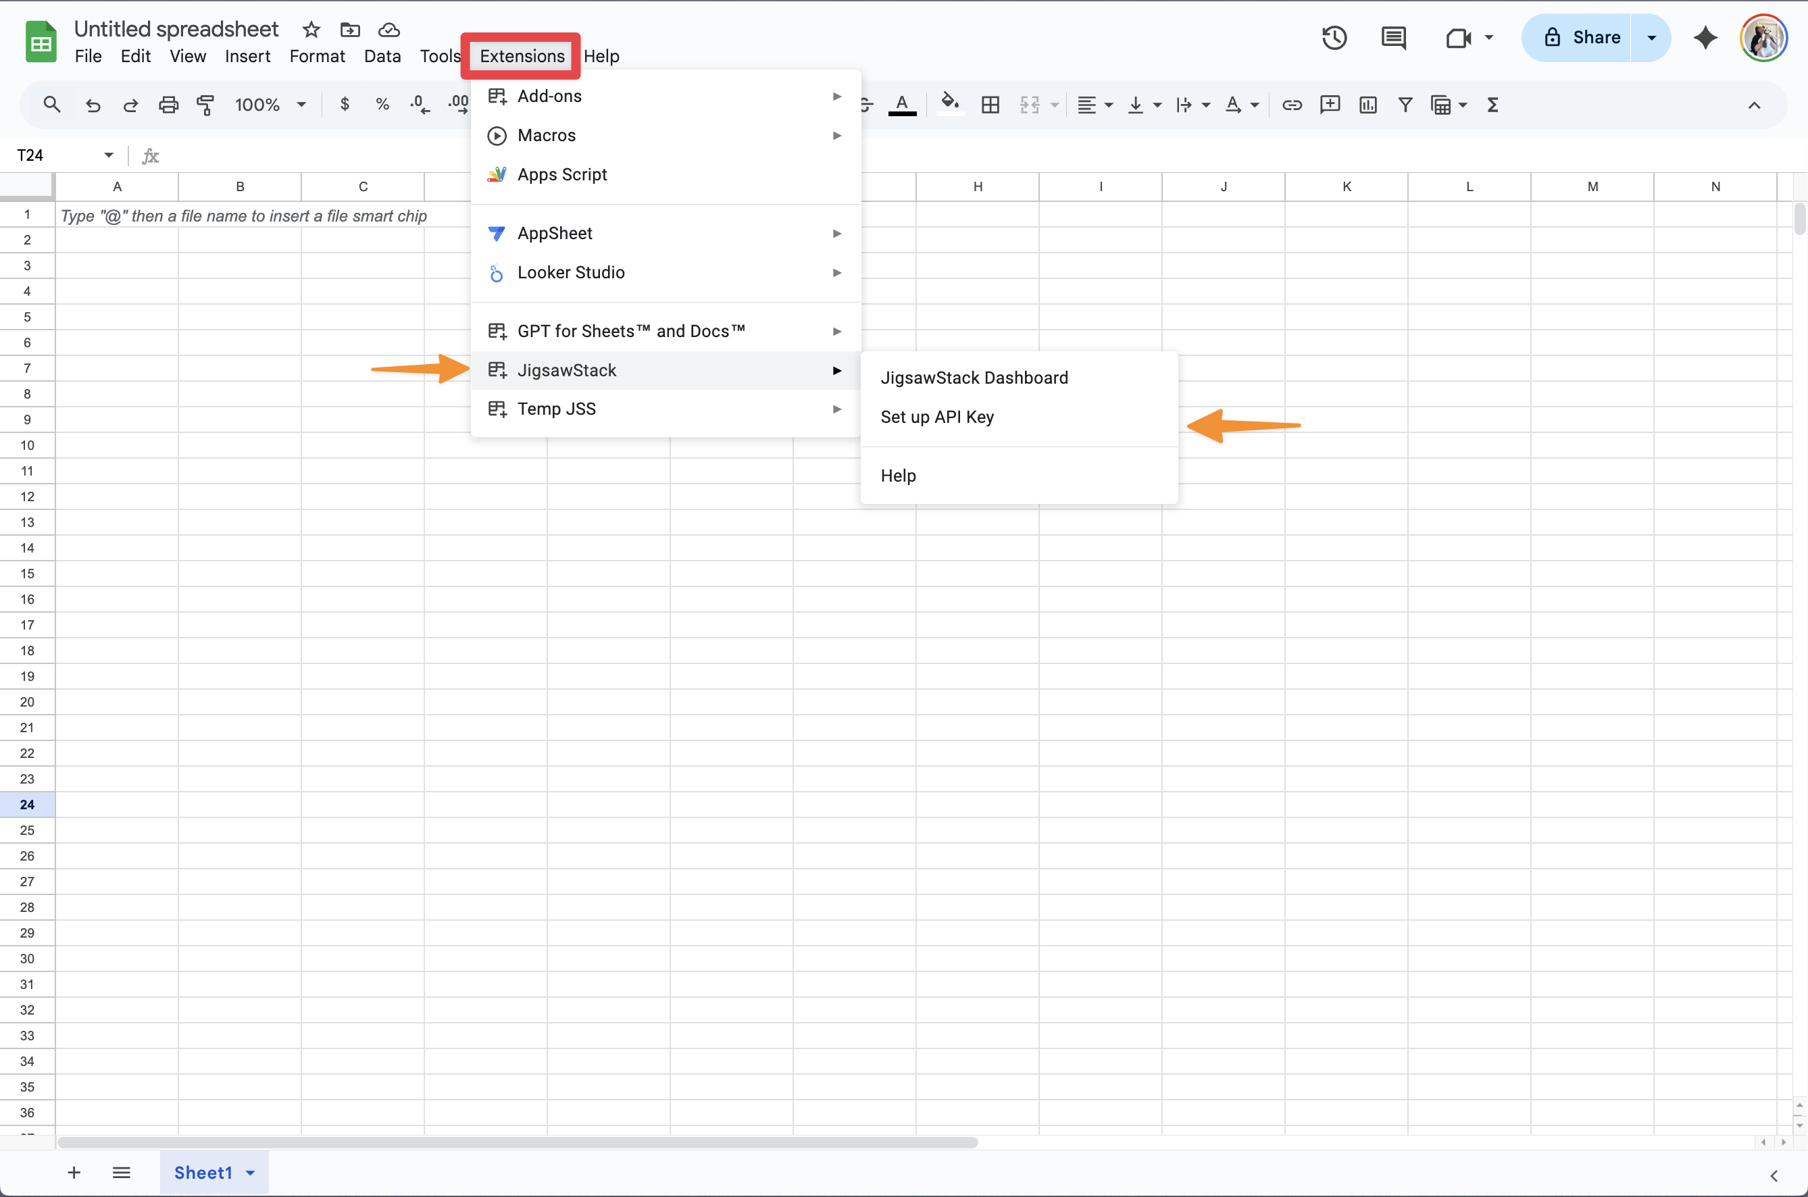Undo the last action
The width and height of the screenshot is (1808, 1197).
click(93, 105)
